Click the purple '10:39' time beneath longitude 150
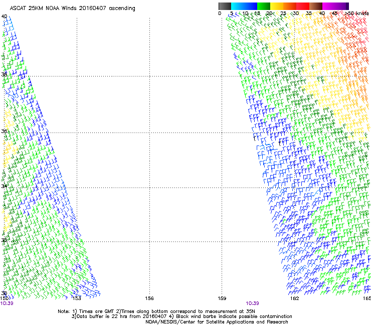 pyautogui.click(x=7, y=303)
